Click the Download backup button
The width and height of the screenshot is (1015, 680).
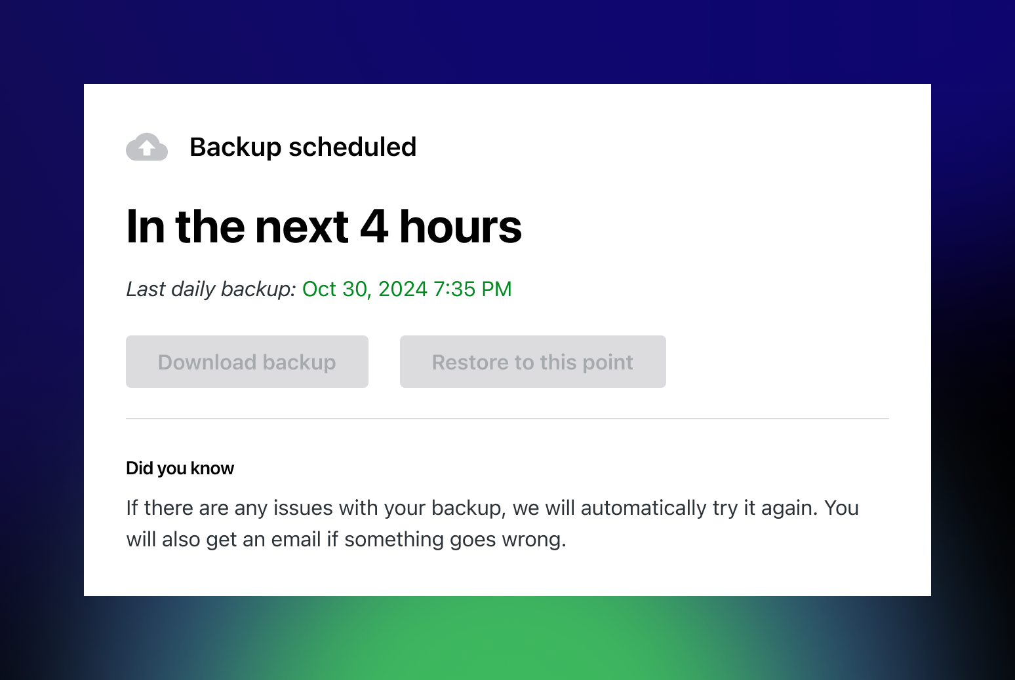tap(247, 362)
